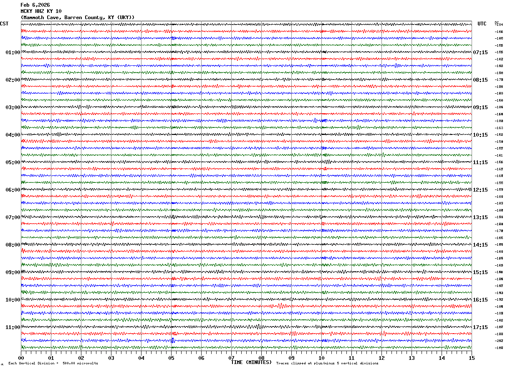
Task: Click minute tick label "11" on time axis
Action: [x=352, y=358]
